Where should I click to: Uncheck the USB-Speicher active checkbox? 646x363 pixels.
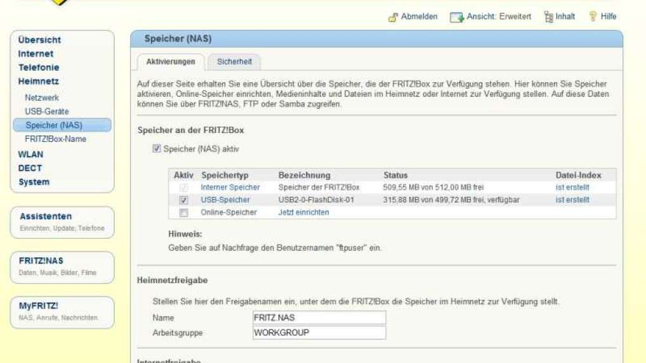pos(184,200)
